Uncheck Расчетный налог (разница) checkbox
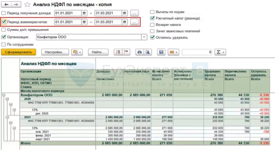 pos(152,18)
